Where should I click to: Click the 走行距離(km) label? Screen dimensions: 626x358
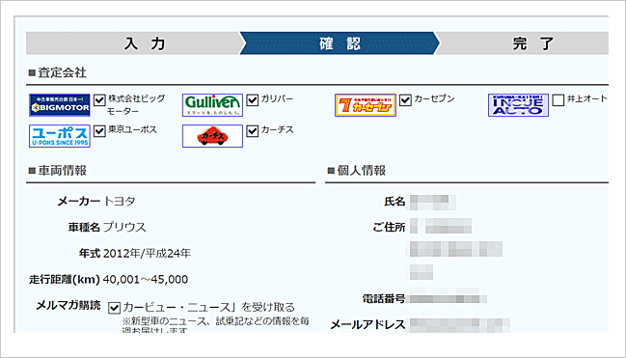[65, 279]
